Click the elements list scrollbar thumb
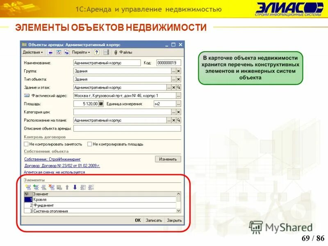The width and height of the screenshot is (328, 246). (x=179, y=198)
